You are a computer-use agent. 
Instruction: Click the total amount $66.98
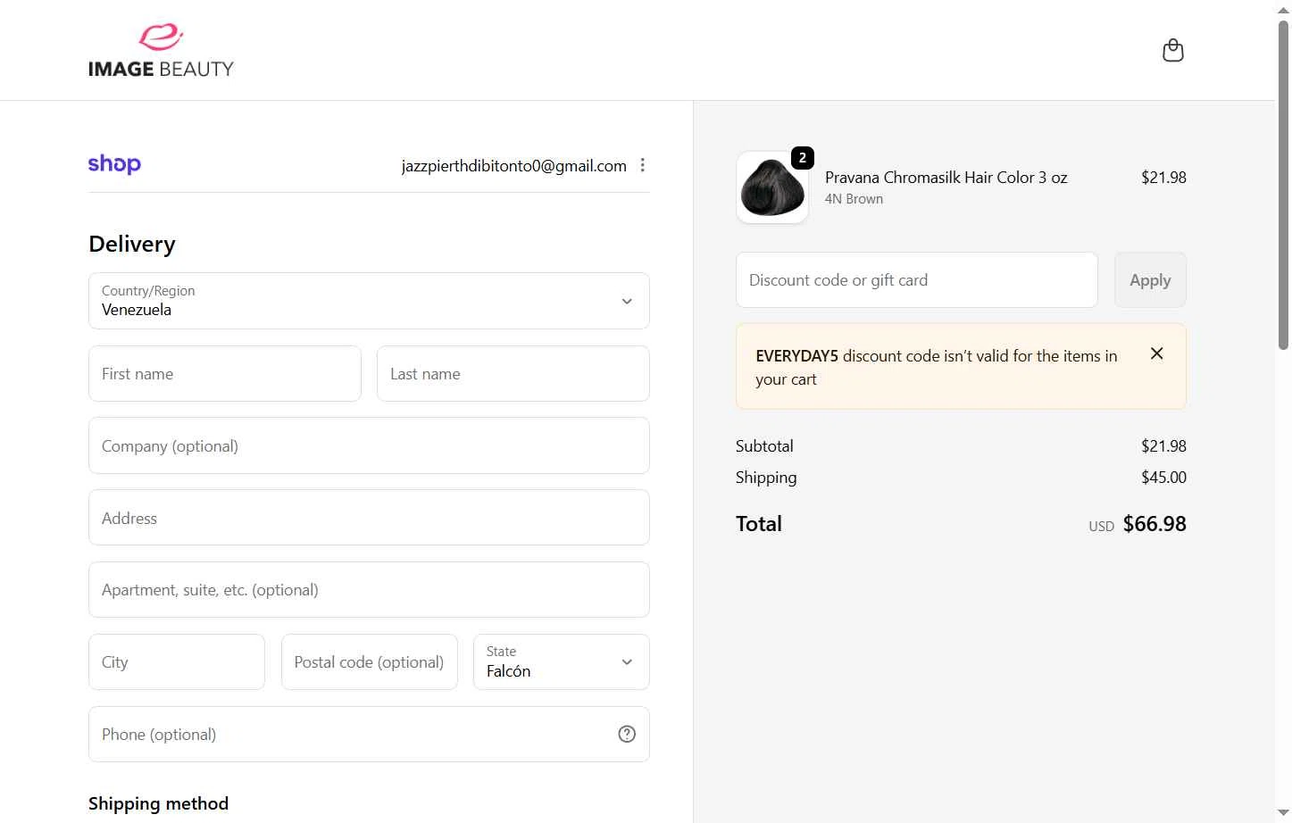pos(1154,524)
